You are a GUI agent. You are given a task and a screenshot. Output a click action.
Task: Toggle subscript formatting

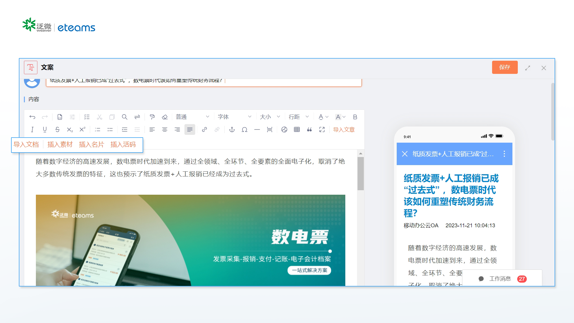[x=70, y=129]
